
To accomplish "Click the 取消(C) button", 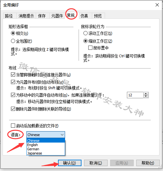I will click(96, 163).
